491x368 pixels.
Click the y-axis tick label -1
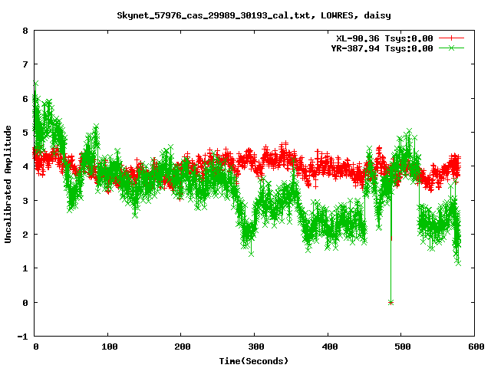(22, 337)
